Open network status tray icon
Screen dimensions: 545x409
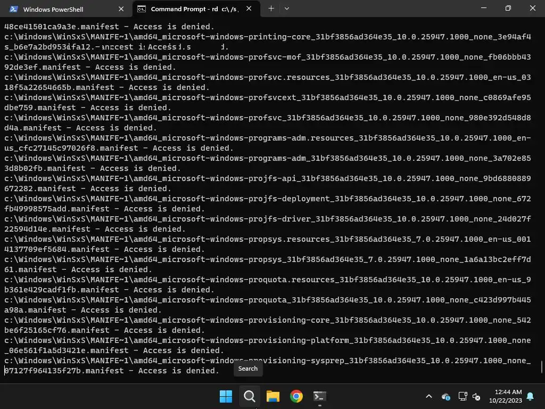pos(463,396)
